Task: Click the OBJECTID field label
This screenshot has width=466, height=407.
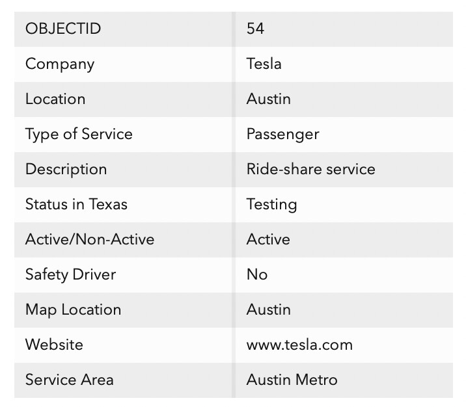Action: point(63,29)
